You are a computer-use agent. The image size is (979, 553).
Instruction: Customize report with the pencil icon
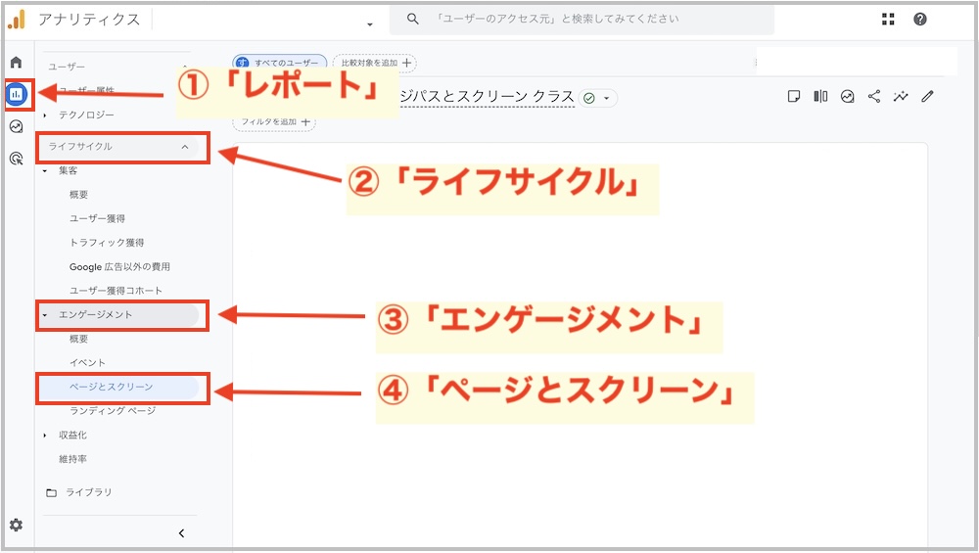(927, 96)
